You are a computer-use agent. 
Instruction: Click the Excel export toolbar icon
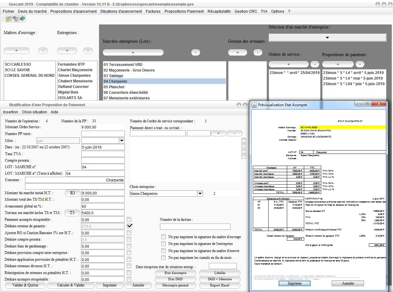tap(15, 19)
